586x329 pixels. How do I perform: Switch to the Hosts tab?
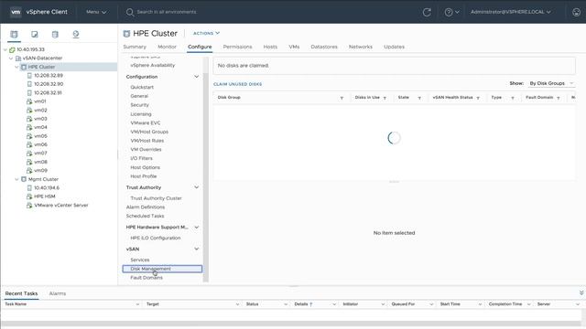click(270, 47)
